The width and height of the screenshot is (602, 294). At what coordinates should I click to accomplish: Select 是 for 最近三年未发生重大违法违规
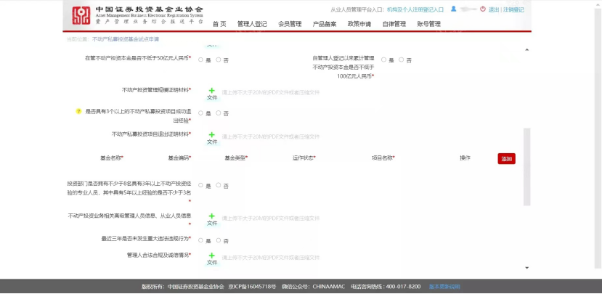click(201, 240)
